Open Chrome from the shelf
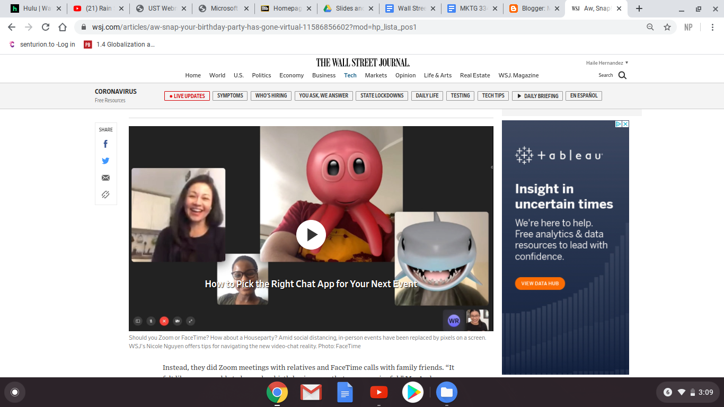Image resolution: width=724 pixels, height=407 pixels. pos(277,393)
